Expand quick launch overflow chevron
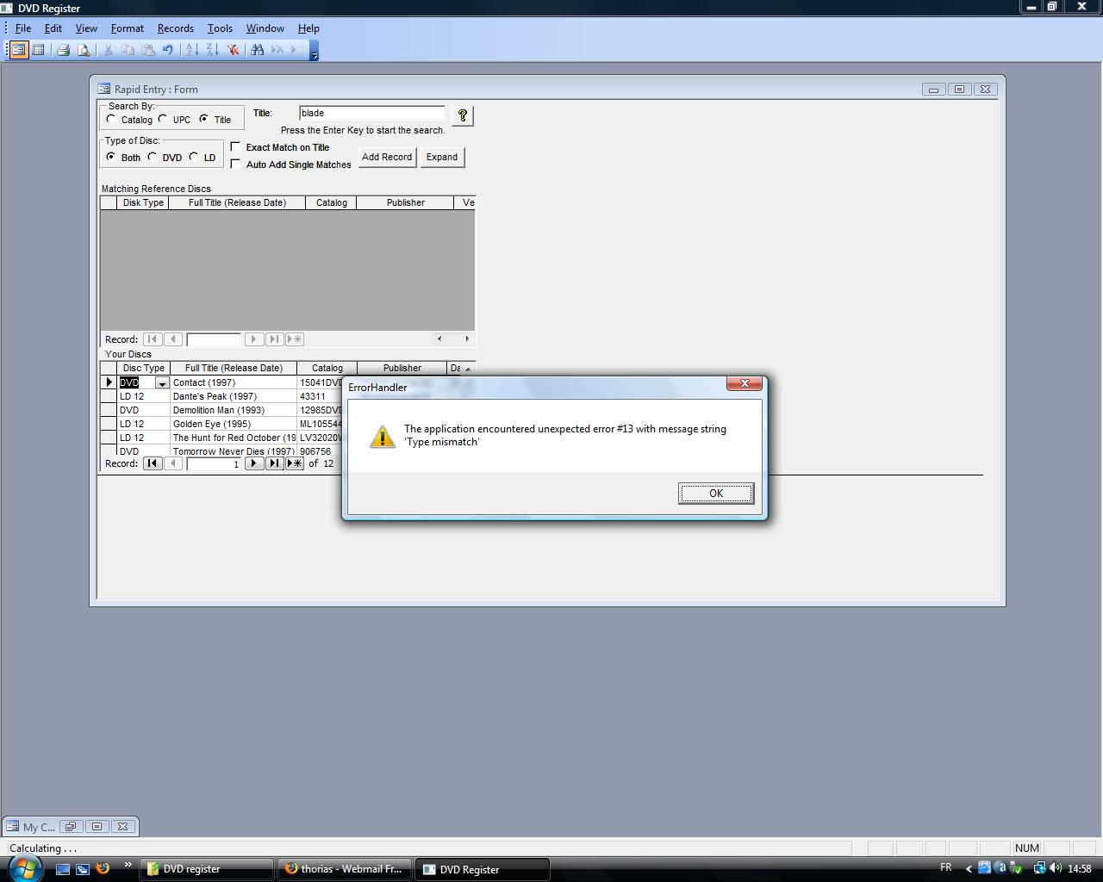The image size is (1103, 882). pos(128,865)
